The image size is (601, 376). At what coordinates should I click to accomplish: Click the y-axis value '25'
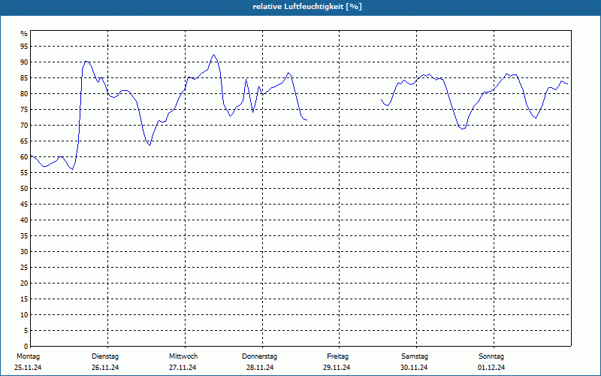click(24, 268)
